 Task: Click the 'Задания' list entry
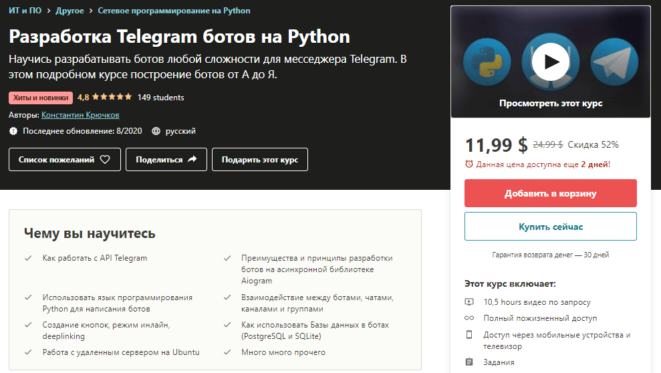click(x=499, y=362)
